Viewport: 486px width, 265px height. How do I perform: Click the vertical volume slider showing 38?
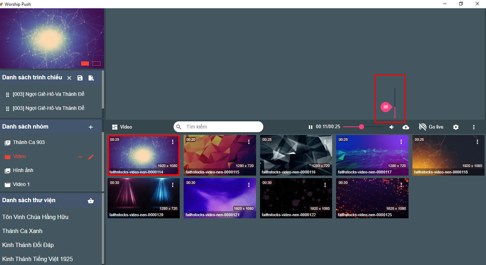click(395, 103)
